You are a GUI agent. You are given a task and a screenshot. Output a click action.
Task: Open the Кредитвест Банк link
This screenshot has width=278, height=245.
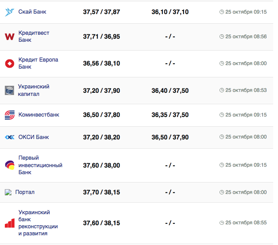pos(34,37)
